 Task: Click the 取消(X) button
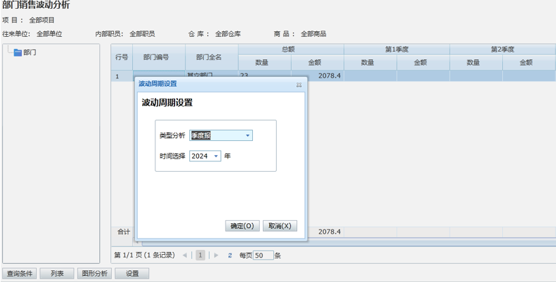click(279, 226)
